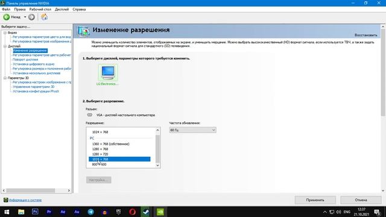386x217 pixels.
Task: Open Epic Games Launcher from taskbar
Action: pyautogui.click(x=118, y=212)
